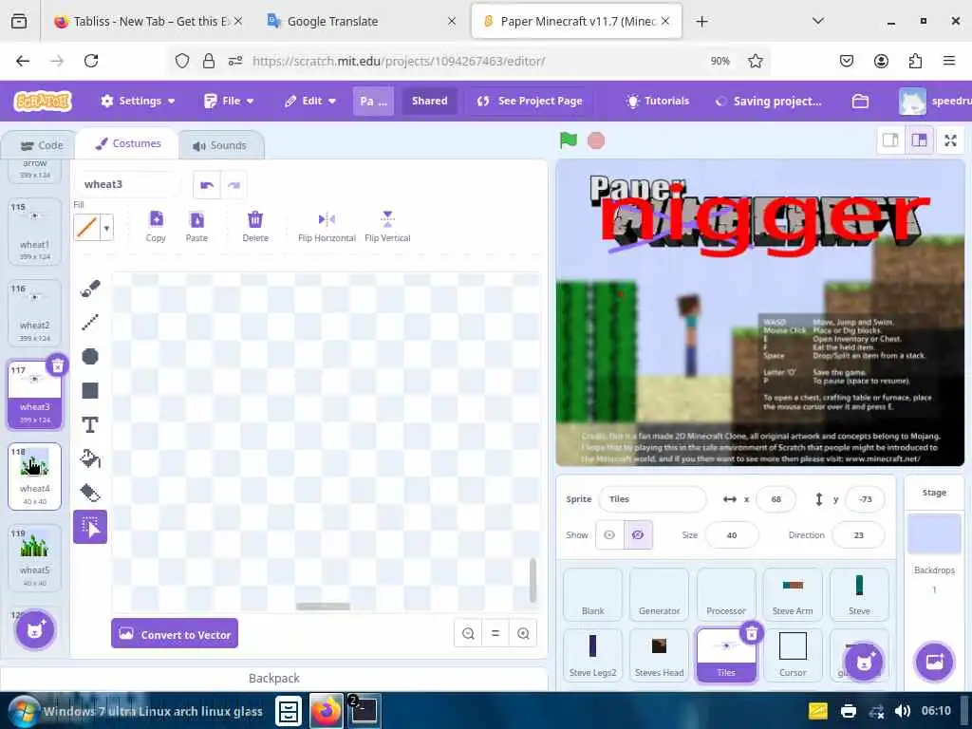Flip the costume horizontally

(327, 226)
